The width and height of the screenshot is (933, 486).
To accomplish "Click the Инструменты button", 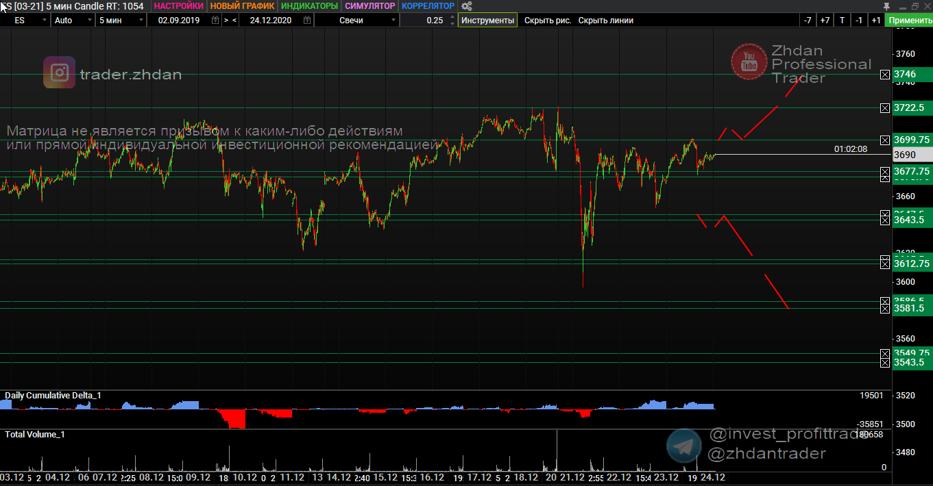I will 488,21.
